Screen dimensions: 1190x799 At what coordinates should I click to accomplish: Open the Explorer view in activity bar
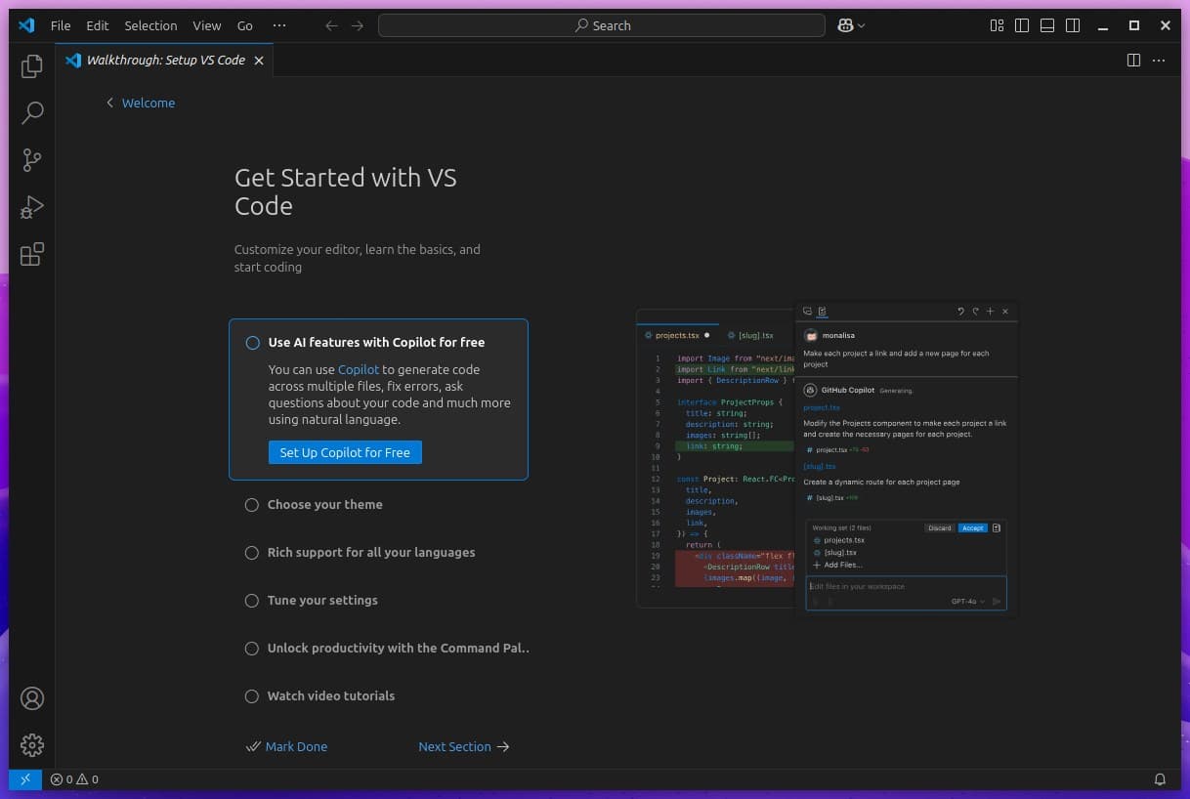(x=32, y=66)
